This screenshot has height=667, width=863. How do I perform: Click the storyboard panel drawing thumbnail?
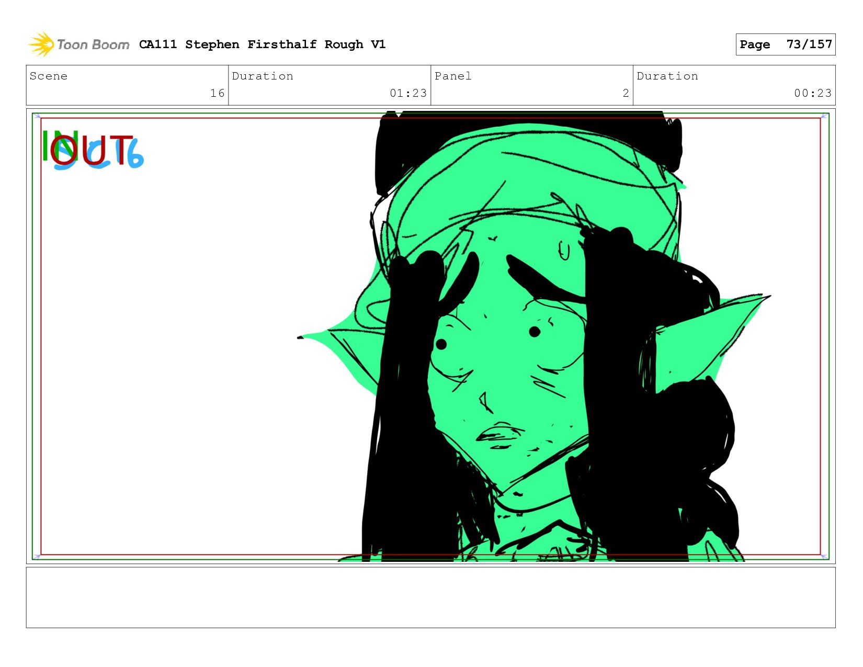click(x=430, y=336)
